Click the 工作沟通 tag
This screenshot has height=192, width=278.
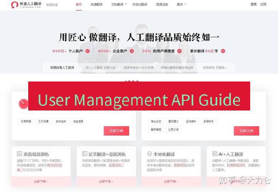pos(43,121)
